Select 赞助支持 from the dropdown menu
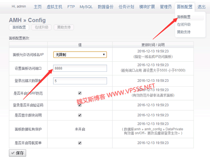Image resolution: width=210 pixels, height=160 pixels. pos(184,32)
